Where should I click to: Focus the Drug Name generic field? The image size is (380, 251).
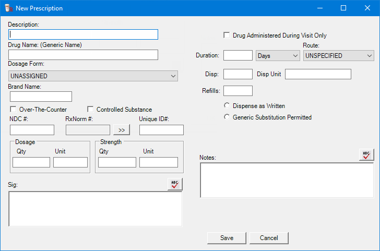(x=84, y=55)
